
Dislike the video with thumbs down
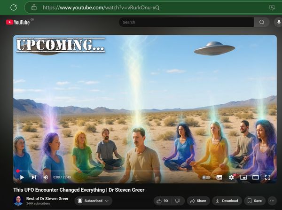(178, 201)
